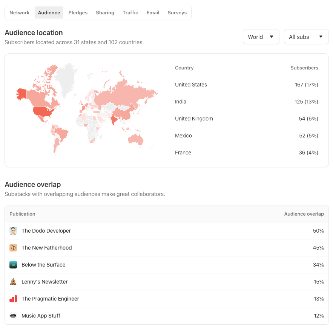Click The Pragmatic Engineer publication name

tap(50, 299)
